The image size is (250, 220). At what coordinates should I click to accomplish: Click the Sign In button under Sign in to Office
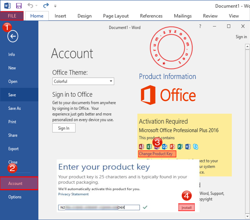64,128
